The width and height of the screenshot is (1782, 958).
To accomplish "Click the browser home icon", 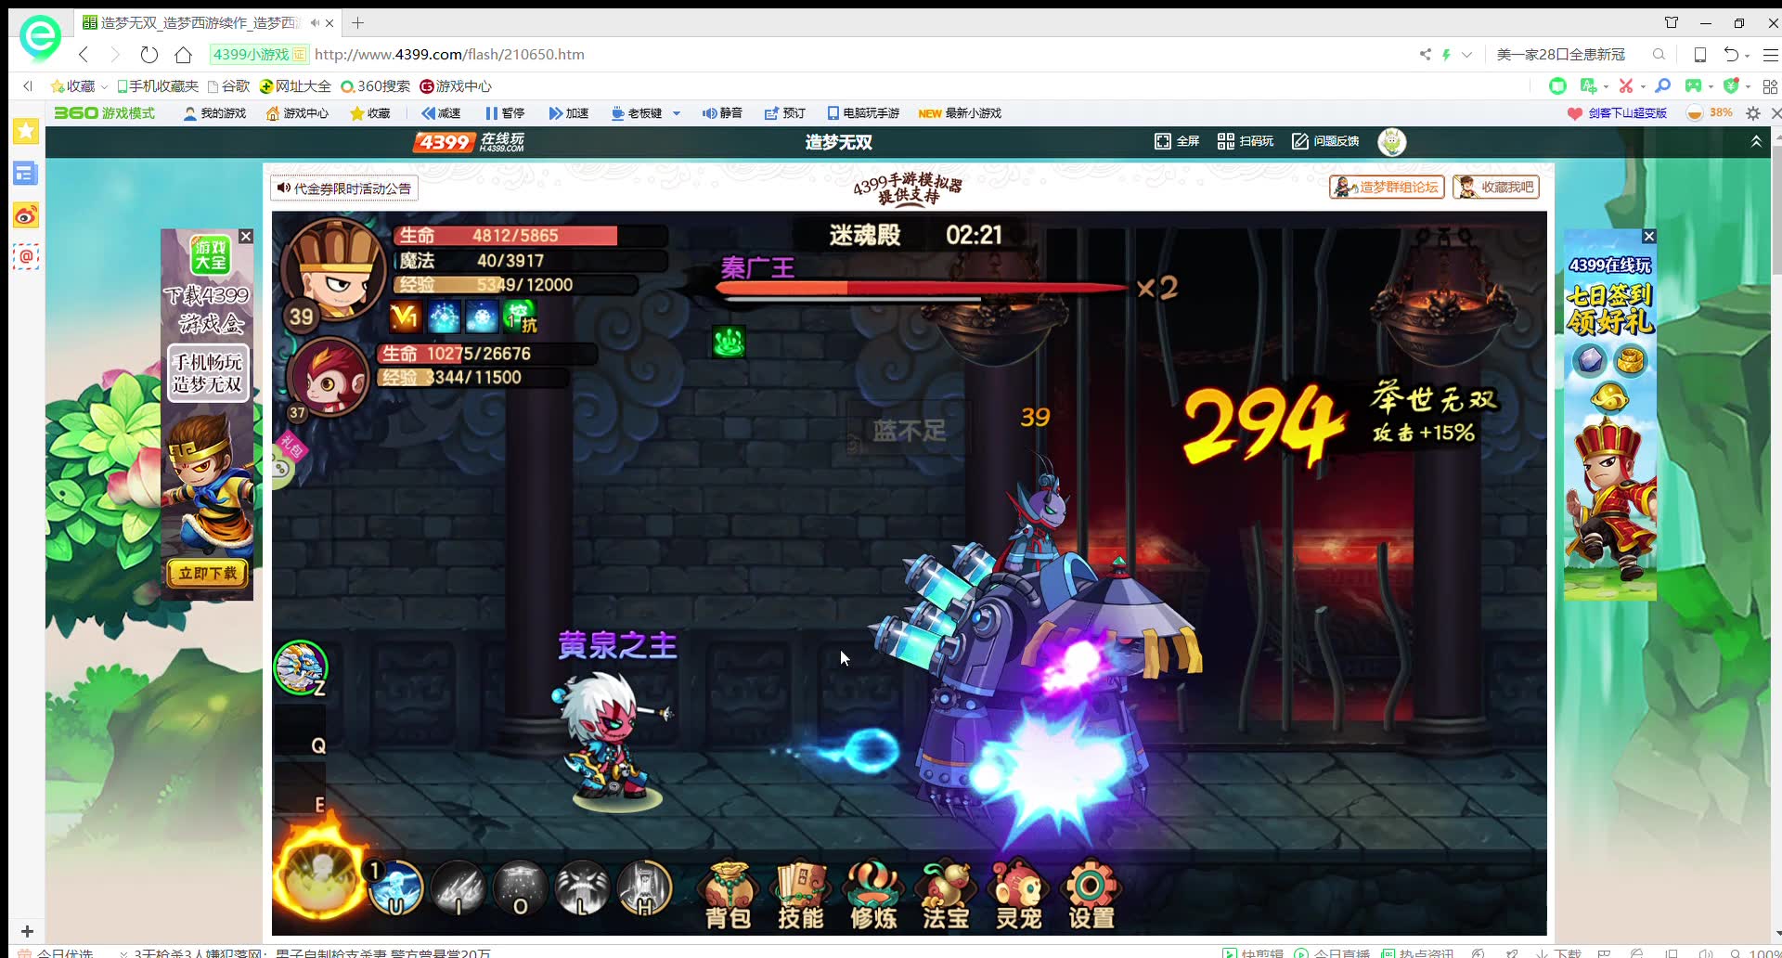I will 183,55.
